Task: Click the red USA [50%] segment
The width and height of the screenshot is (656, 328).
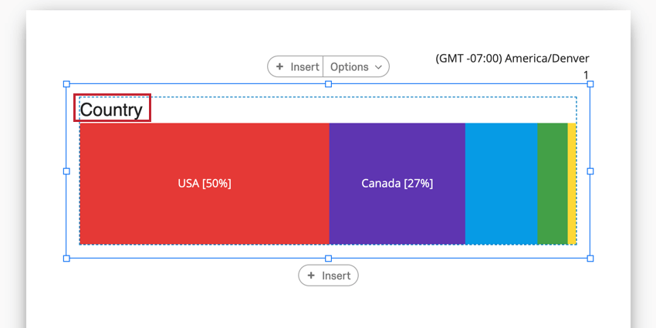Action: point(205,184)
